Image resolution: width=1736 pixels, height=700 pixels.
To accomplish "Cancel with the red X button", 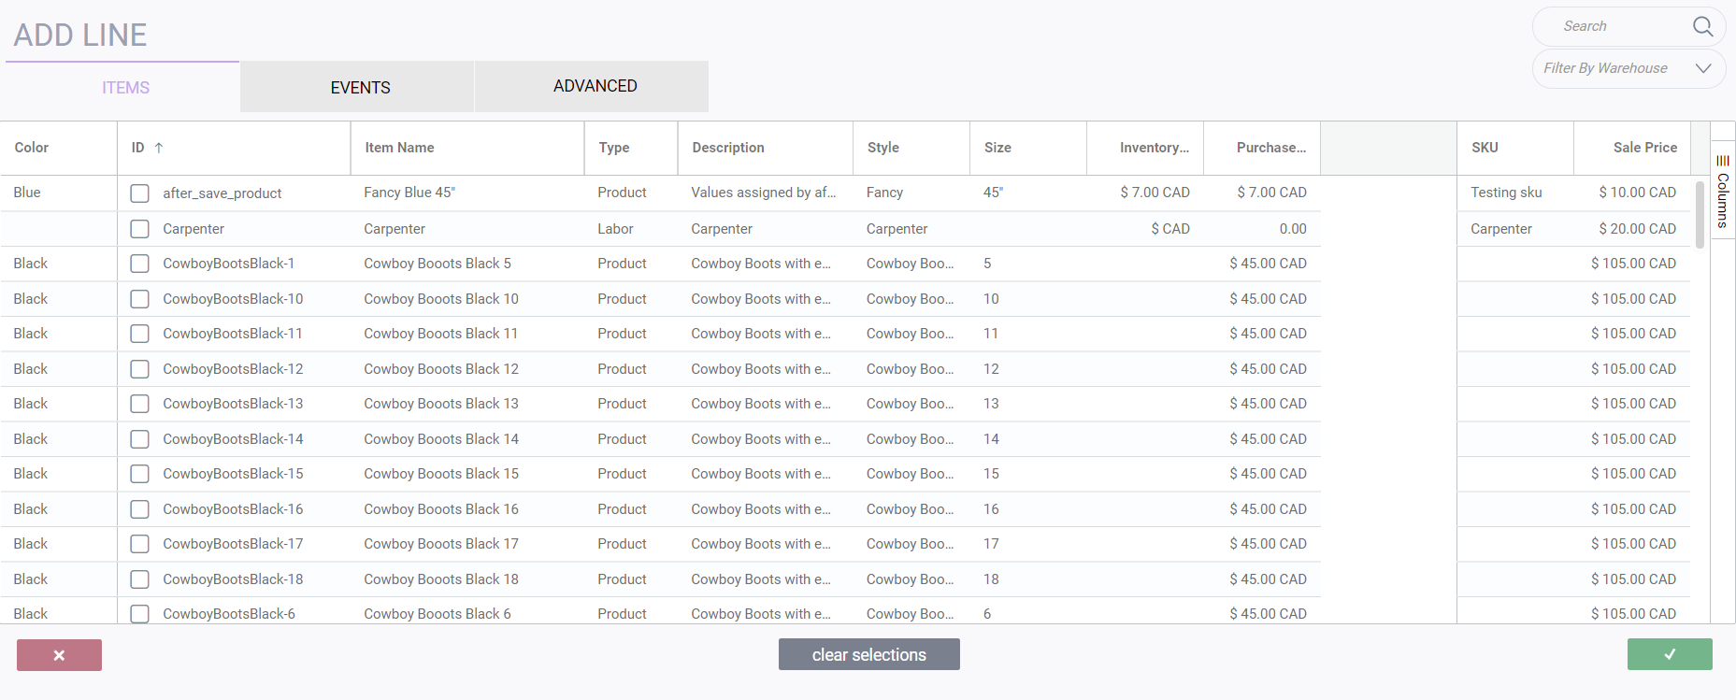I will click(x=59, y=655).
